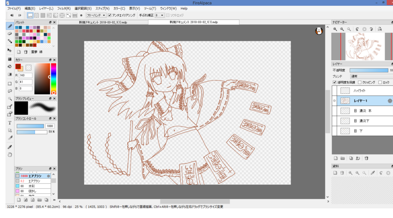Viewport: 393px width, 218px height.
Task: Delete palette color with trash icon
Action: pyautogui.click(x=26, y=52)
